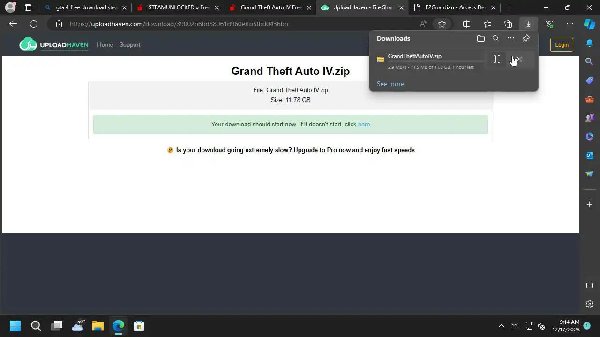
Task: Open Windows taskbar Search
Action: click(x=36, y=326)
